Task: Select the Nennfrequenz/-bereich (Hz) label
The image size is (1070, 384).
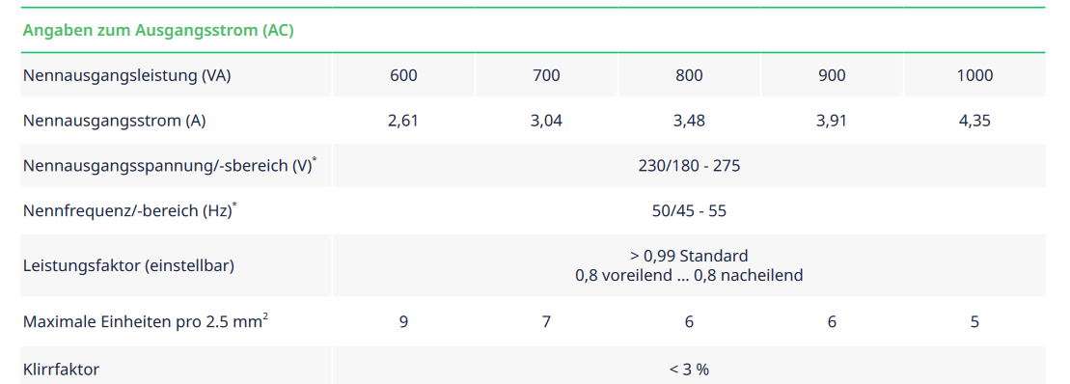Action: (x=129, y=210)
